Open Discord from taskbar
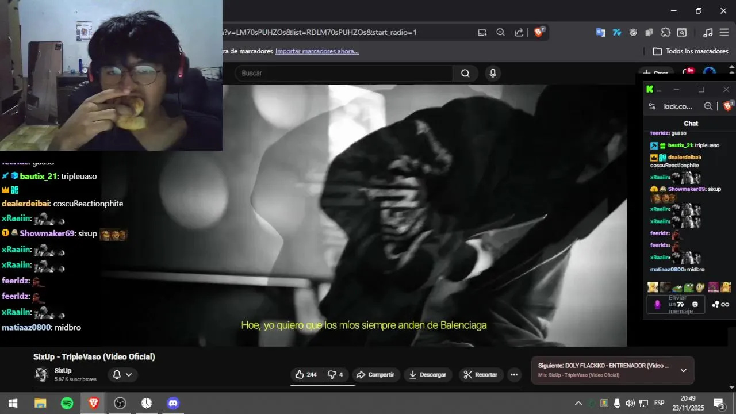 point(173,403)
